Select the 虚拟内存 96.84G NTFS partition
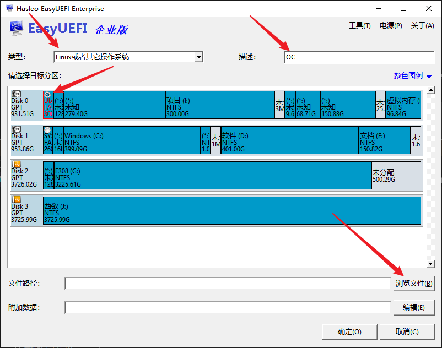This screenshot has height=348, width=442. 403,105
